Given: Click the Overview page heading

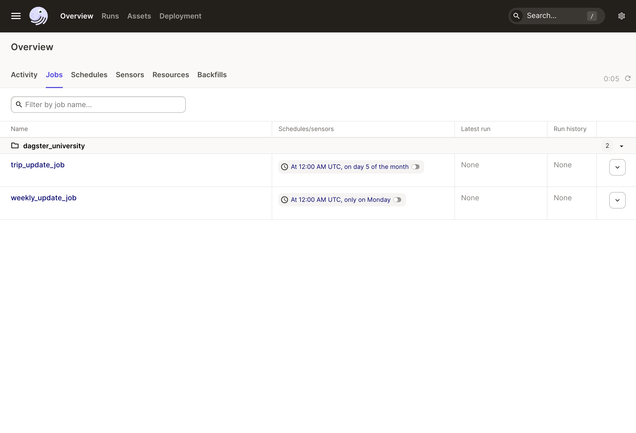Looking at the screenshot, I should point(32,47).
